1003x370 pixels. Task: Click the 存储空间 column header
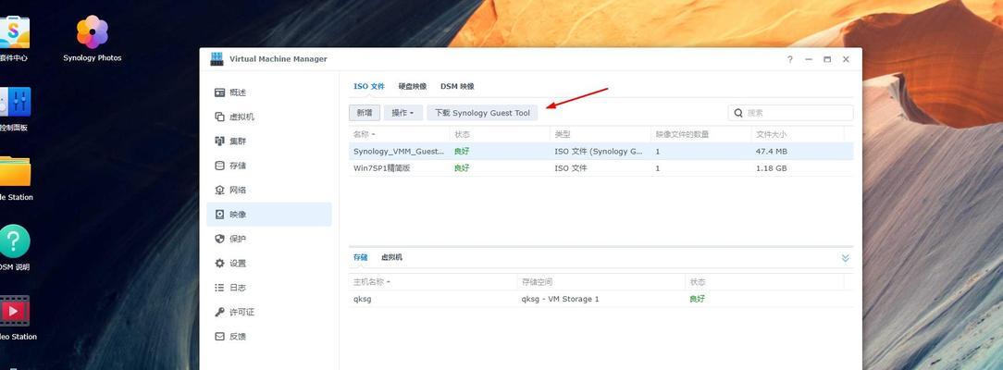pos(601,282)
